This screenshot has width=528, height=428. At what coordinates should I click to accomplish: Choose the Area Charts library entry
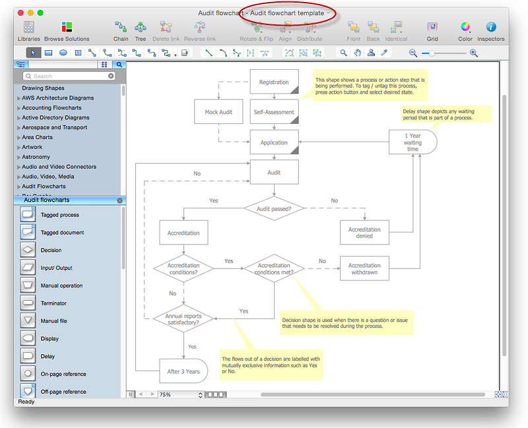click(x=37, y=137)
